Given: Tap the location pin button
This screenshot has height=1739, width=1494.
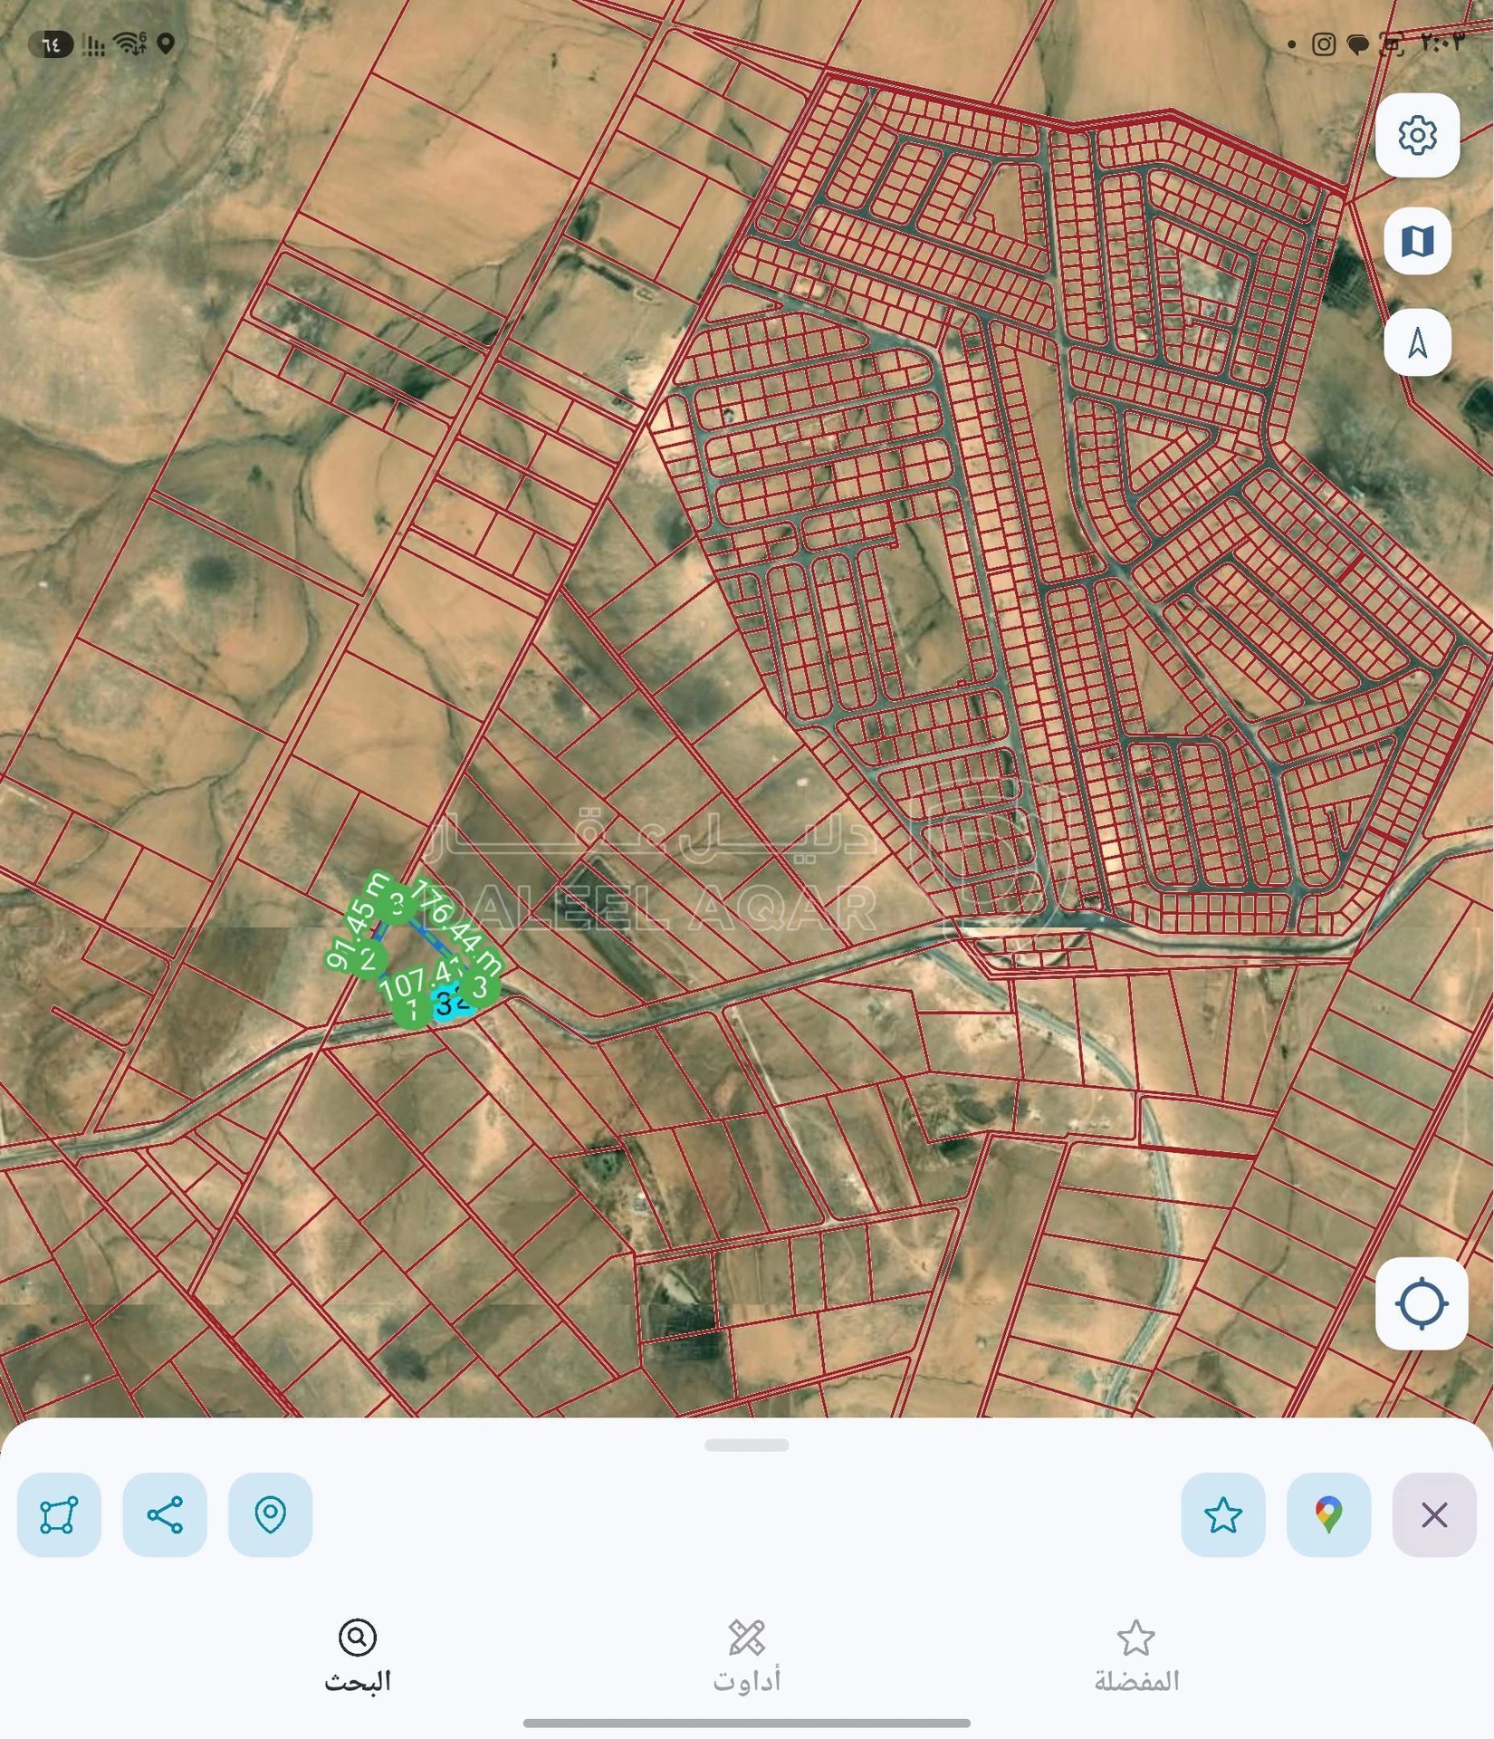Looking at the screenshot, I should click(x=271, y=1515).
